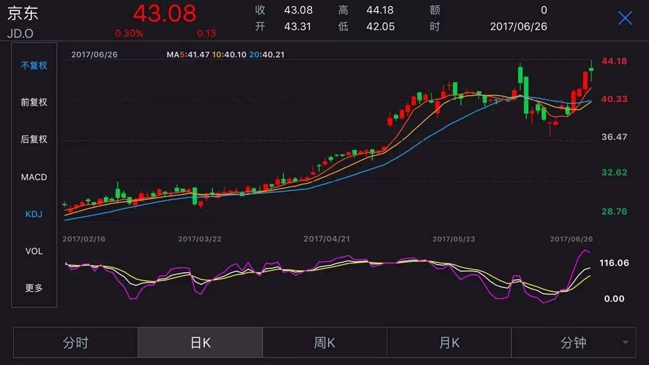Switch to 周K chart tab
Screen dimensions: 649x365
pos(324,343)
